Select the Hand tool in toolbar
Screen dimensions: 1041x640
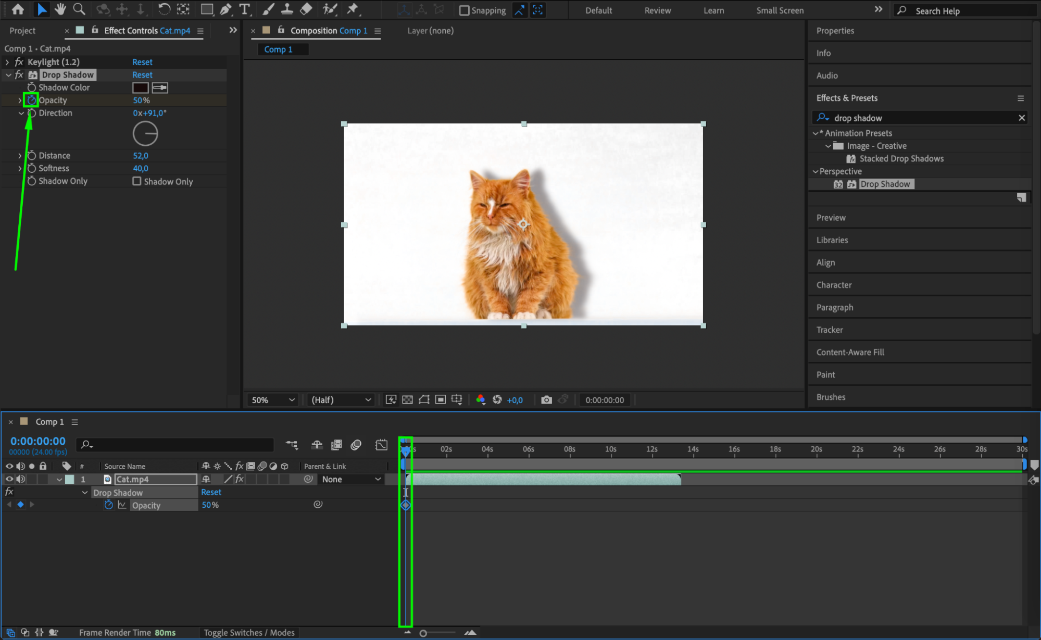pyautogui.click(x=60, y=9)
